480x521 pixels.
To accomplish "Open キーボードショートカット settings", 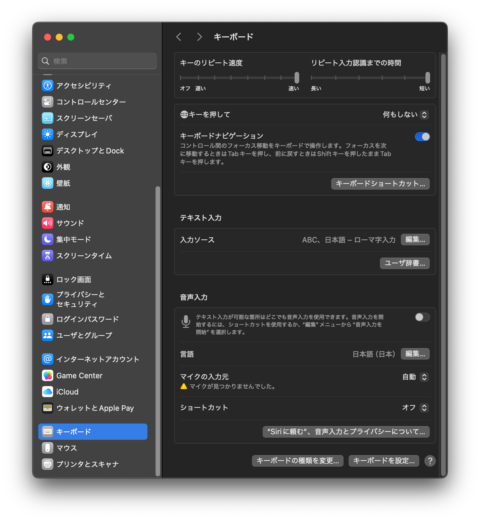I will click(380, 184).
